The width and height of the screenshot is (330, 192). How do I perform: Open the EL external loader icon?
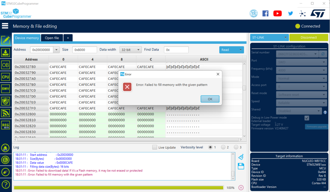pyautogui.click(x=5, y=160)
